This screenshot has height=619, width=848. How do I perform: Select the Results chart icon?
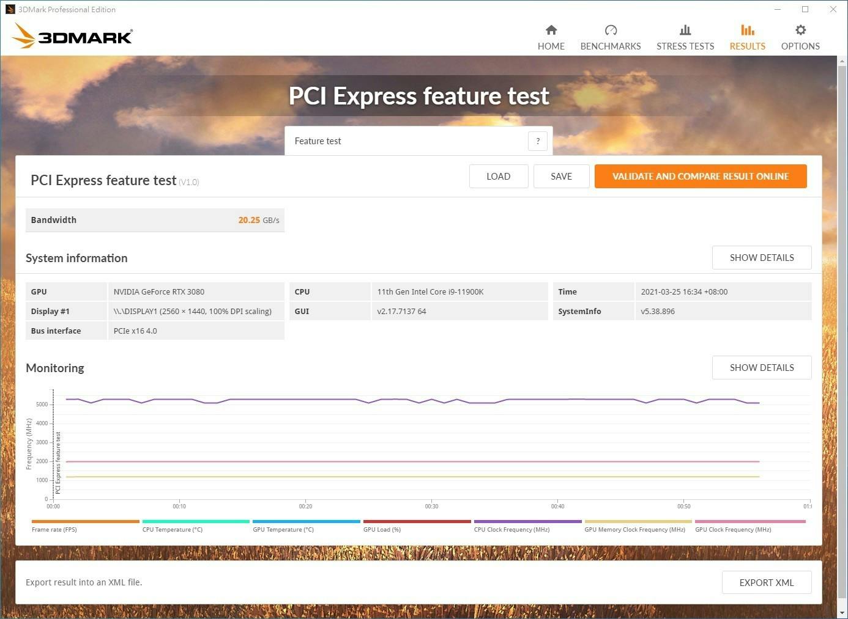747,30
